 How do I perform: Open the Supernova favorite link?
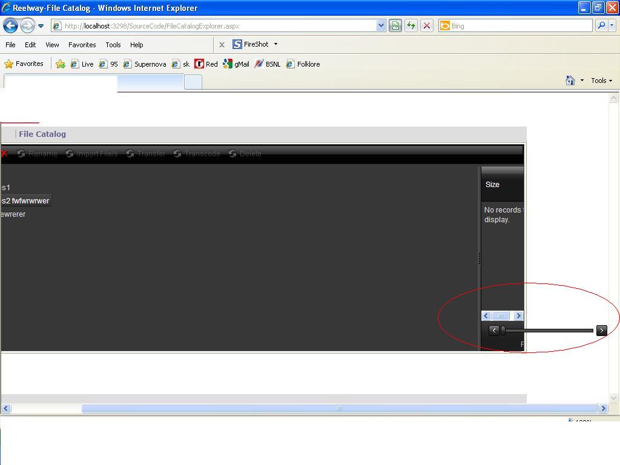click(145, 64)
